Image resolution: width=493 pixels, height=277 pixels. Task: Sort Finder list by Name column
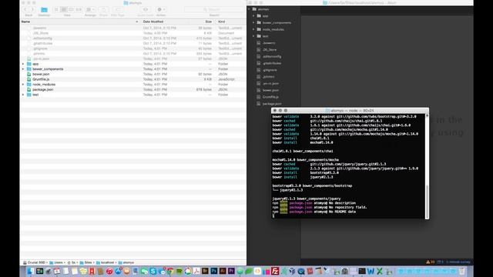(x=25, y=22)
